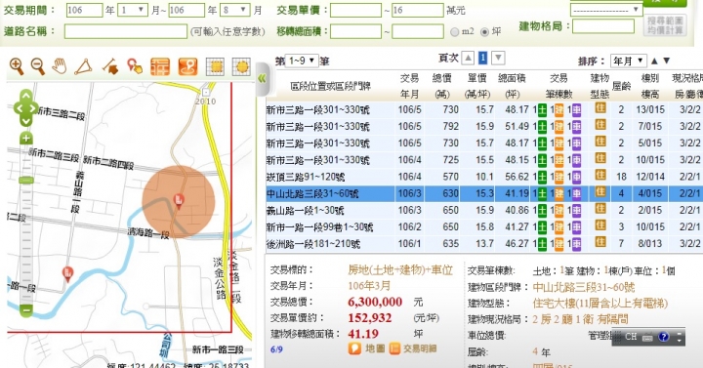The height and width of the screenshot is (368, 703).
Task: Click the red map marker near 一路一段
Action: click(x=67, y=273)
